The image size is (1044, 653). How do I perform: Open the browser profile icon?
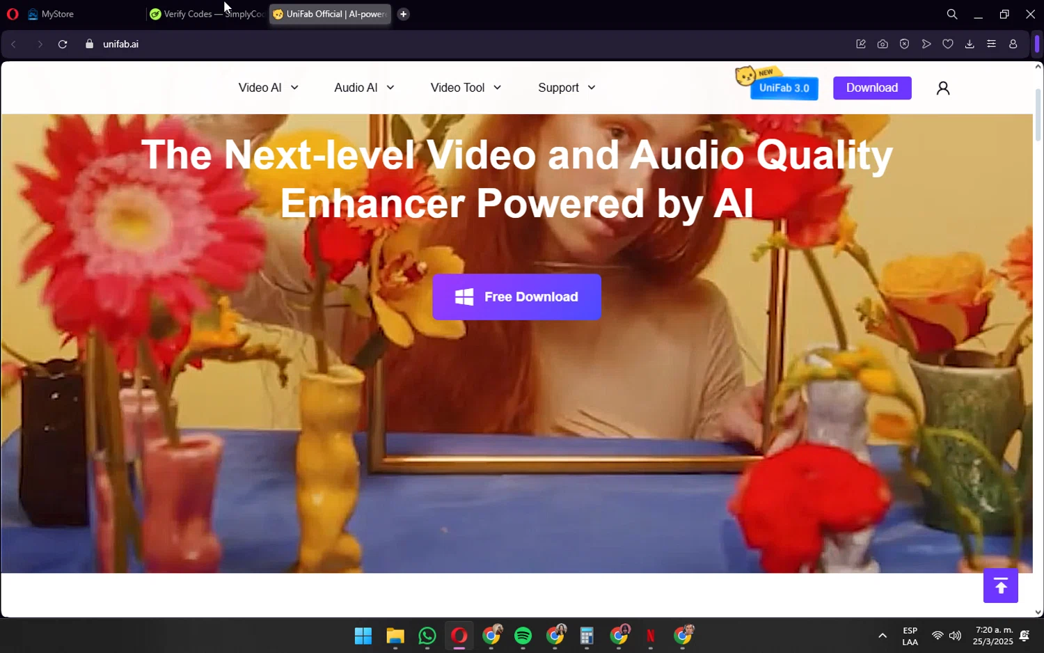pos(1013,44)
